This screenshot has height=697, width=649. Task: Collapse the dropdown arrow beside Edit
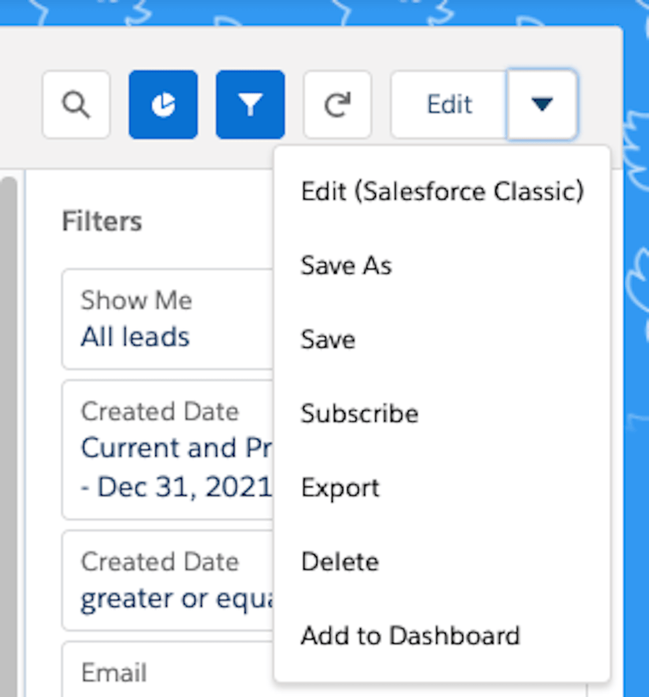pos(542,105)
